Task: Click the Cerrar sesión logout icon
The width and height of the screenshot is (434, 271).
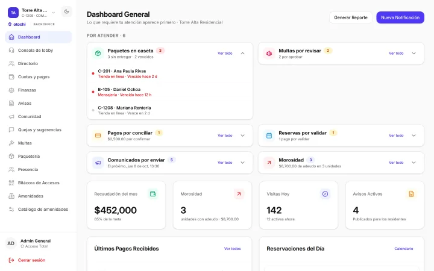Action: [x=11, y=260]
